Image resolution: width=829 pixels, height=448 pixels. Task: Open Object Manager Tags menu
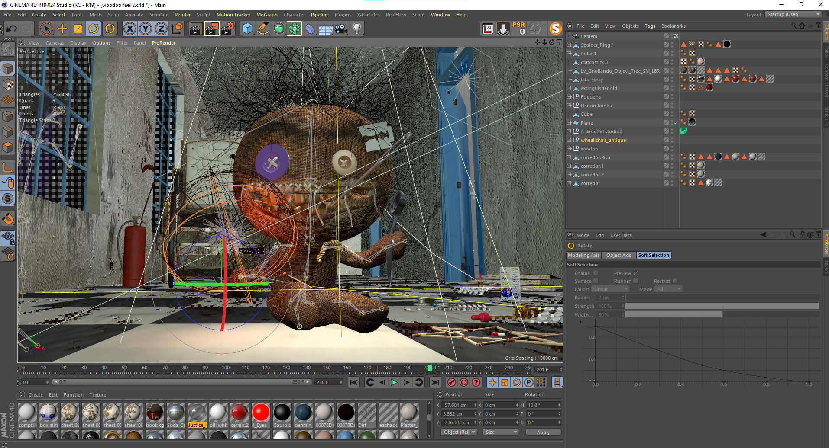coord(650,26)
